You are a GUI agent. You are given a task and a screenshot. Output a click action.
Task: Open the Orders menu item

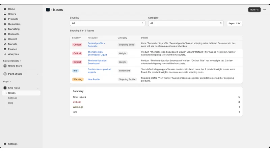pyautogui.click(x=12, y=14)
